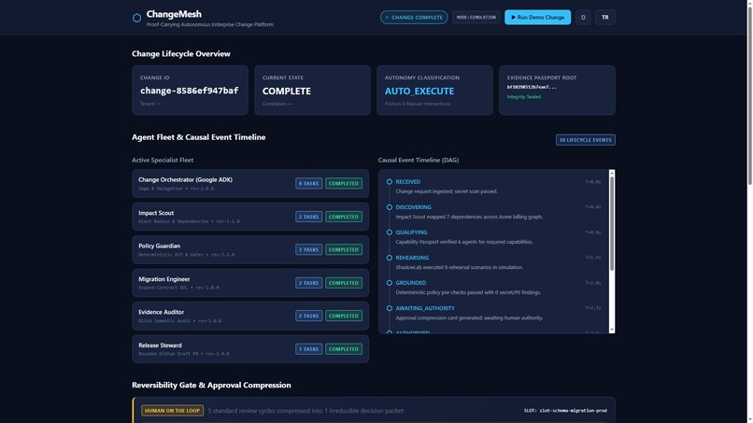Viewport: 753px width, 423px height.
Task: Click the Causal Event Timeline scrollbar thumb
Action: point(611,223)
